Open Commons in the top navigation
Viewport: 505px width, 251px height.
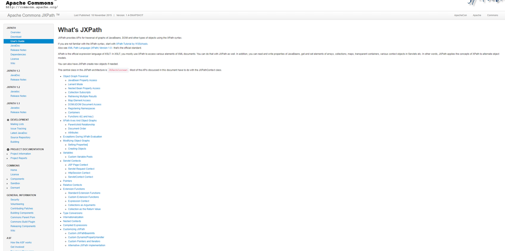[492, 15]
